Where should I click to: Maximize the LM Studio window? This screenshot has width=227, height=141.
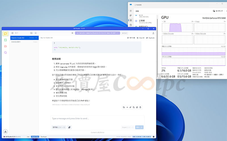(x=148, y=29)
